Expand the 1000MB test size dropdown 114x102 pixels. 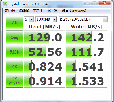pyautogui.click(x=46, y=19)
